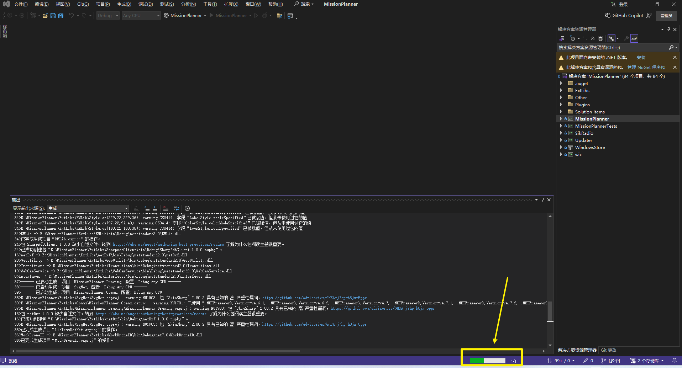Open the 生成(B) build menu

(x=124, y=4)
